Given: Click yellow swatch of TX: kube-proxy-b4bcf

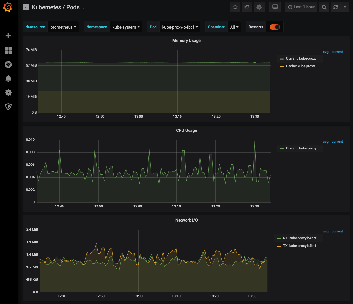Looking at the screenshot, I should click(x=279, y=246).
